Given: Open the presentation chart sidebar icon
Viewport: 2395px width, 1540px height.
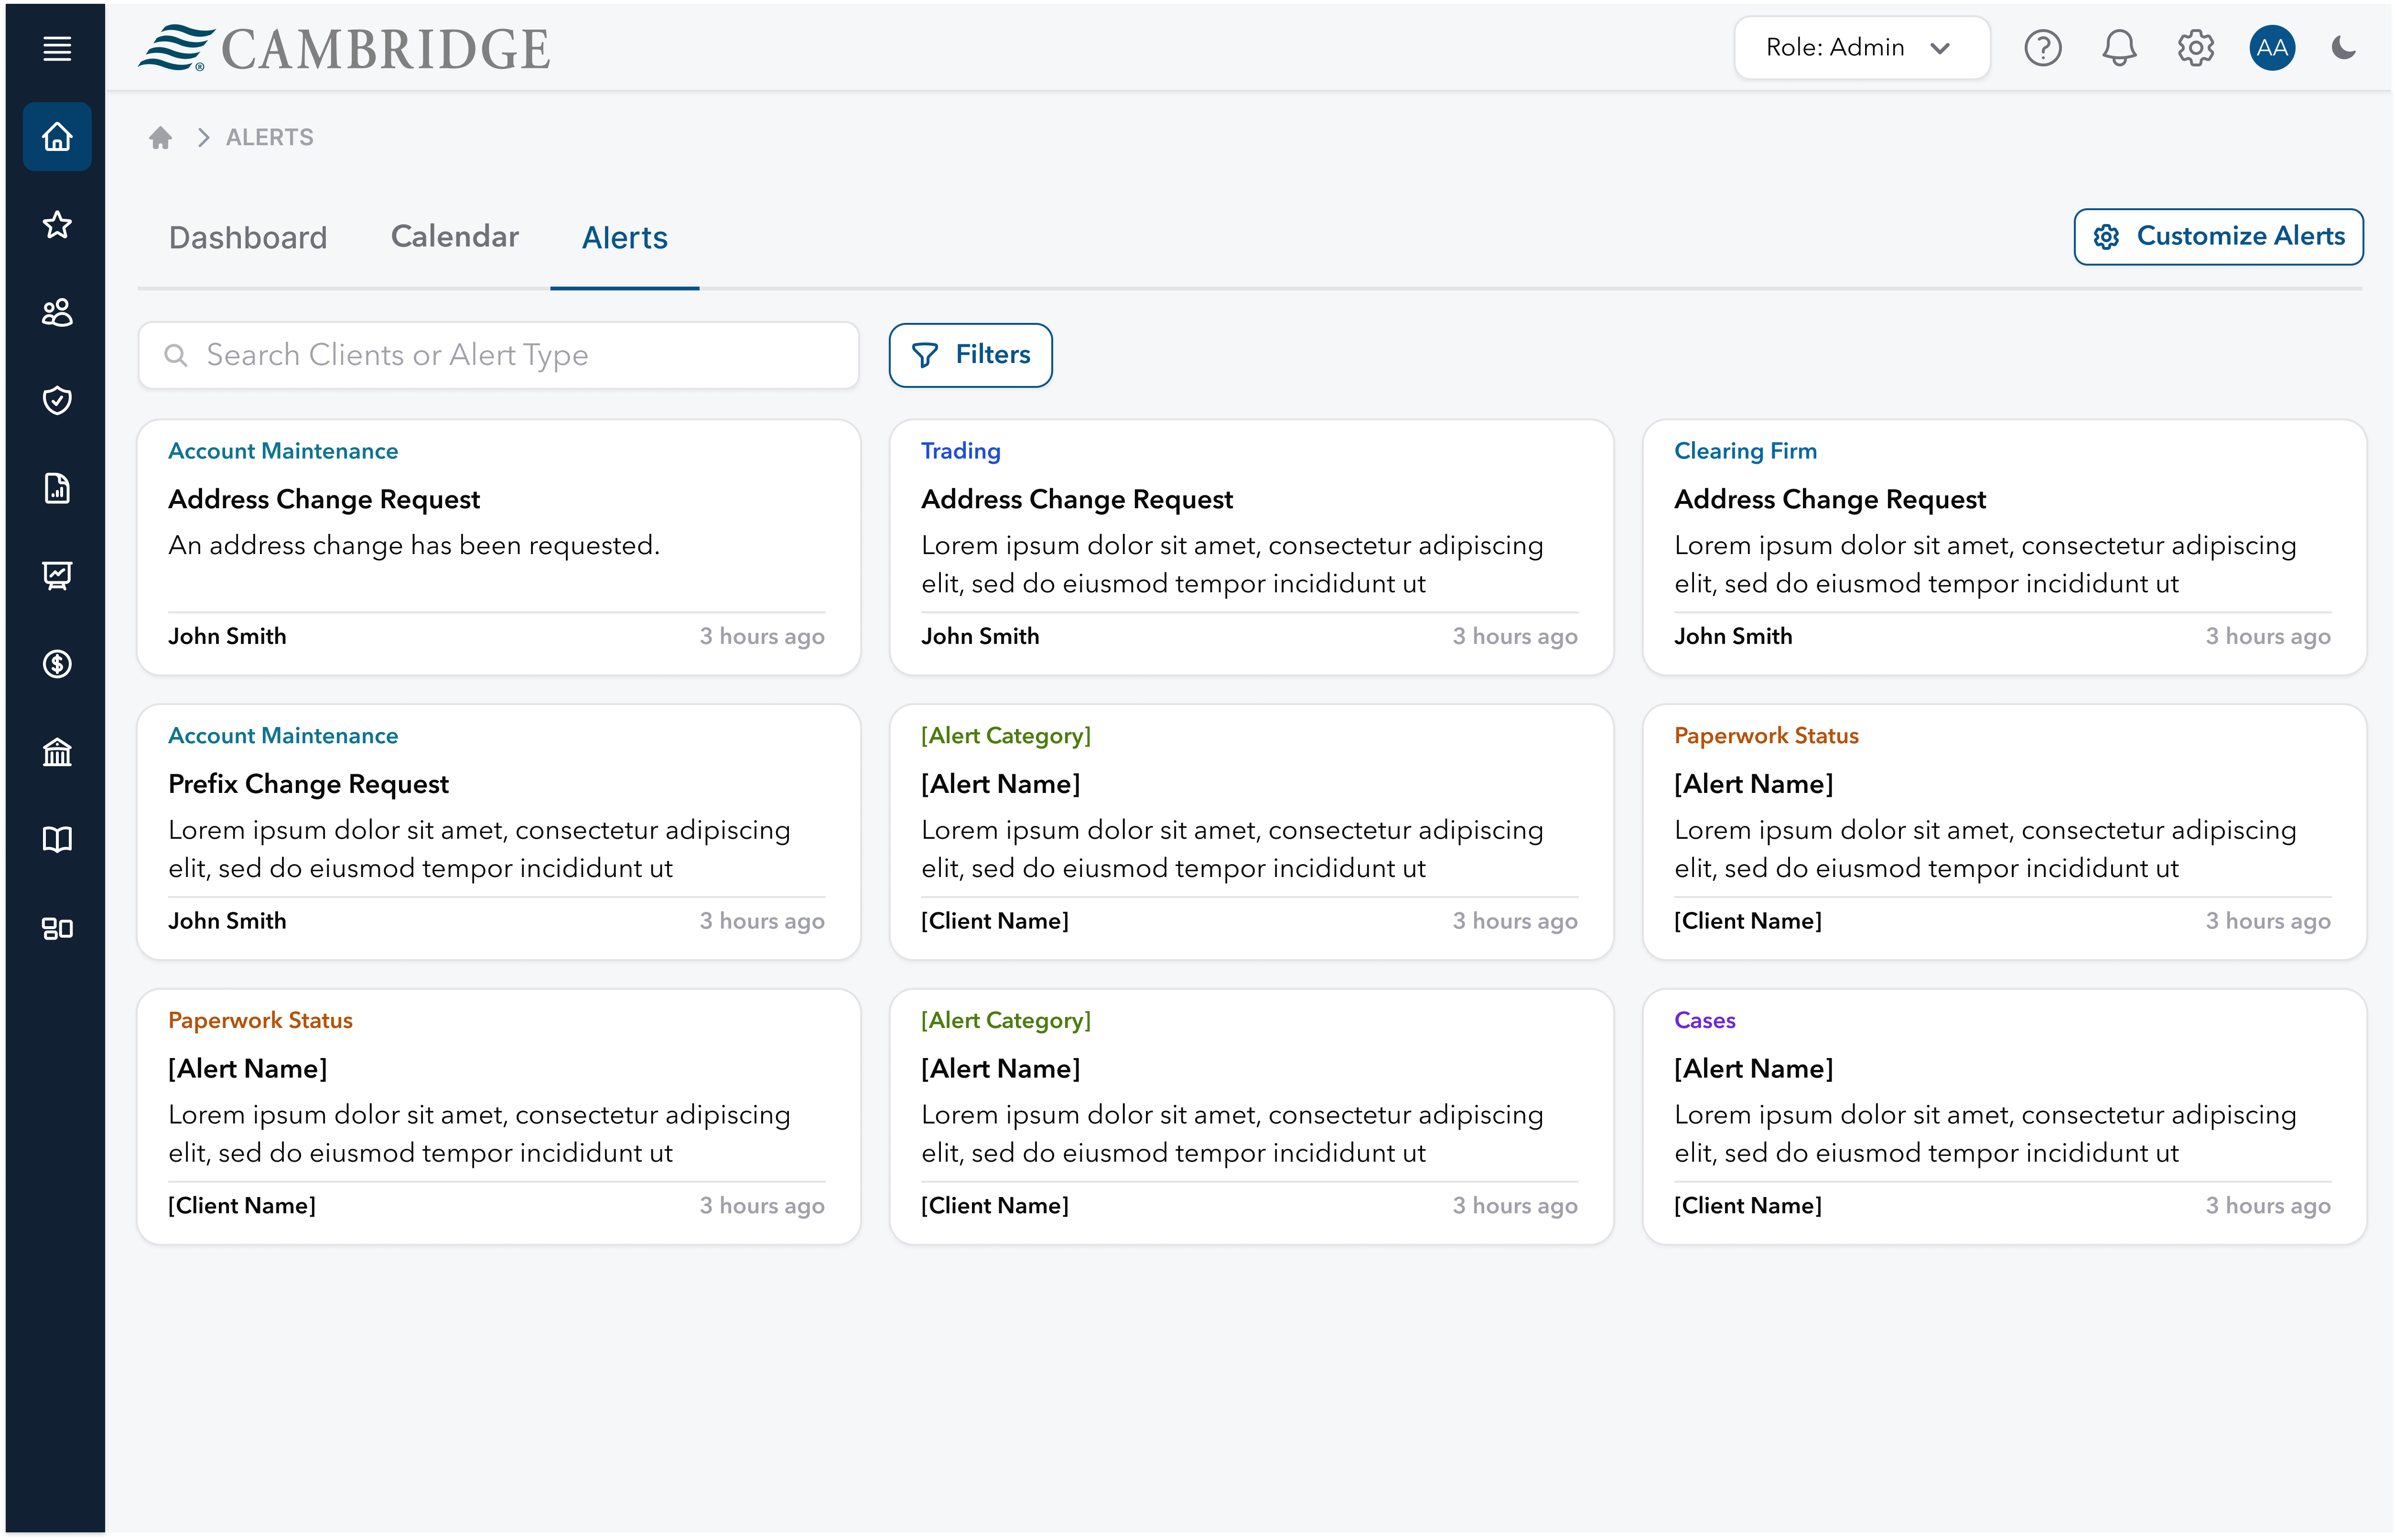Looking at the screenshot, I should click(x=57, y=575).
